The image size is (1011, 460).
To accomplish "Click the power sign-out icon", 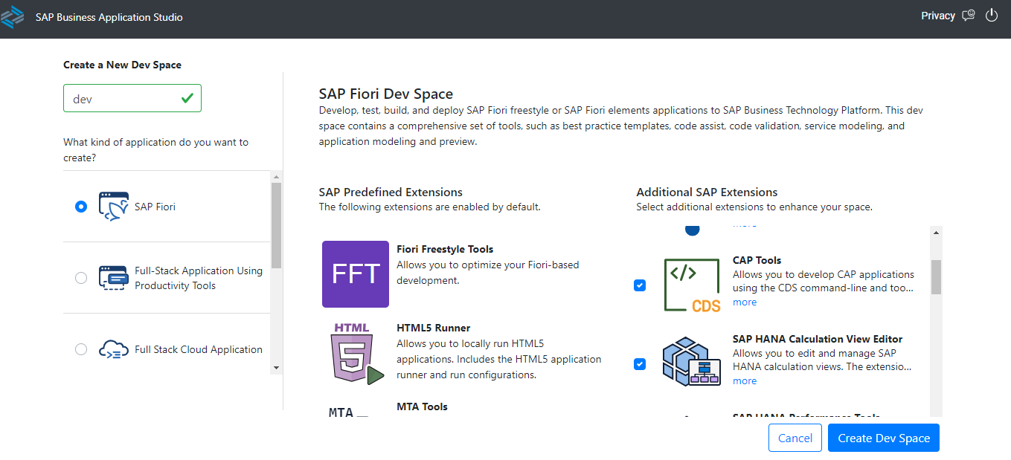I will (991, 16).
